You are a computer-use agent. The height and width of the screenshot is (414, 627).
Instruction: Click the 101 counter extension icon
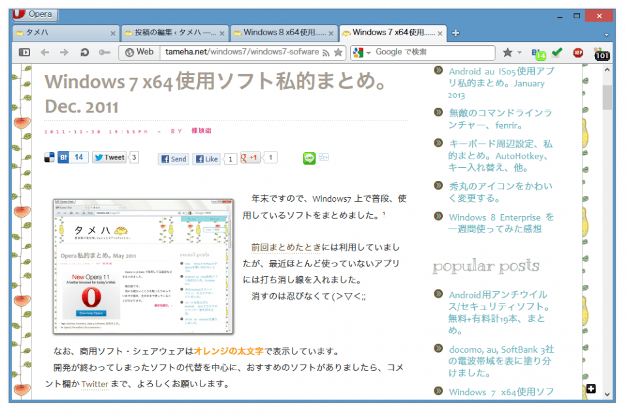click(602, 54)
